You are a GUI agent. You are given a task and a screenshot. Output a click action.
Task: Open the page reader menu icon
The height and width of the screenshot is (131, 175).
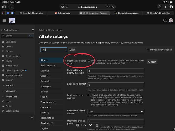coord(63,7)
